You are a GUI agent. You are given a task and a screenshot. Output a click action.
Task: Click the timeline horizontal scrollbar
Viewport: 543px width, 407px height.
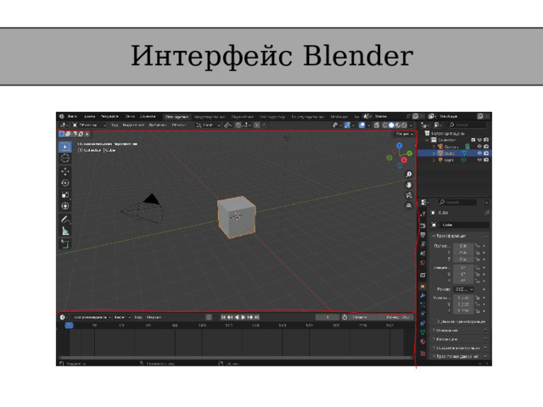coord(236,358)
